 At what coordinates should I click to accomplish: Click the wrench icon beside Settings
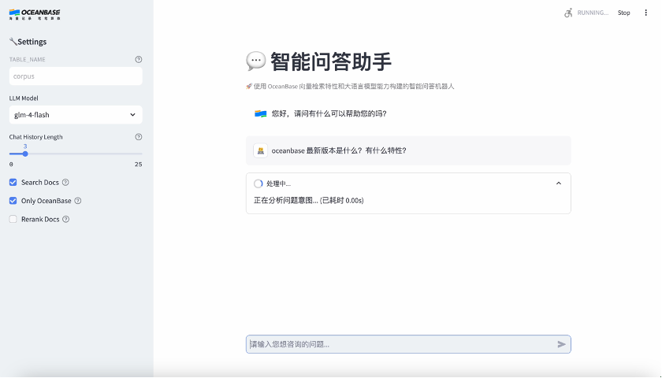click(x=13, y=41)
